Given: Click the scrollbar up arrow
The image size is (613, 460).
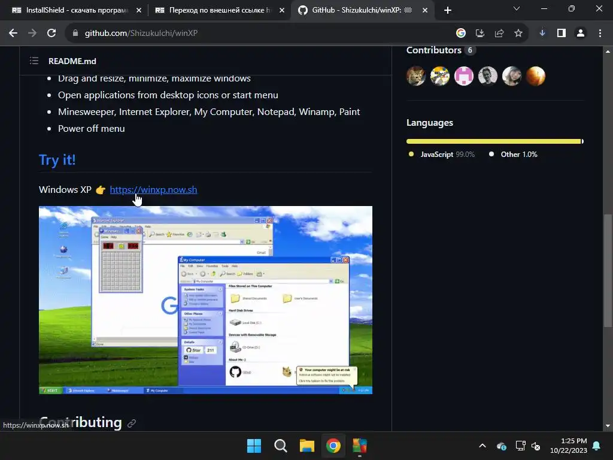Looking at the screenshot, I should (x=608, y=52).
